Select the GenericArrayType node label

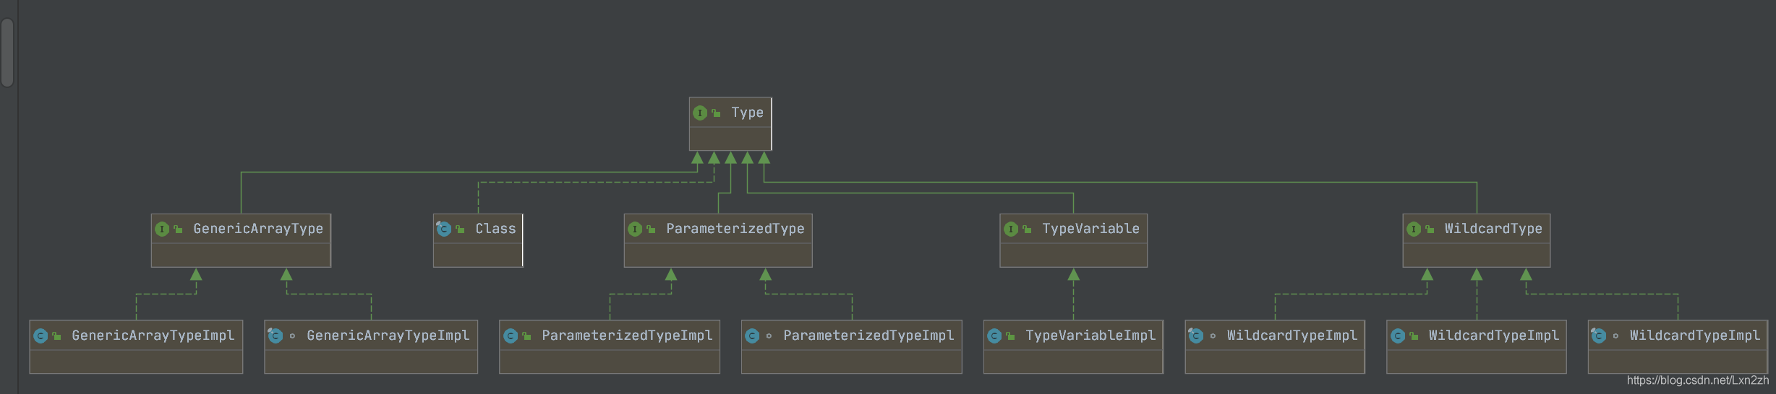click(x=258, y=229)
